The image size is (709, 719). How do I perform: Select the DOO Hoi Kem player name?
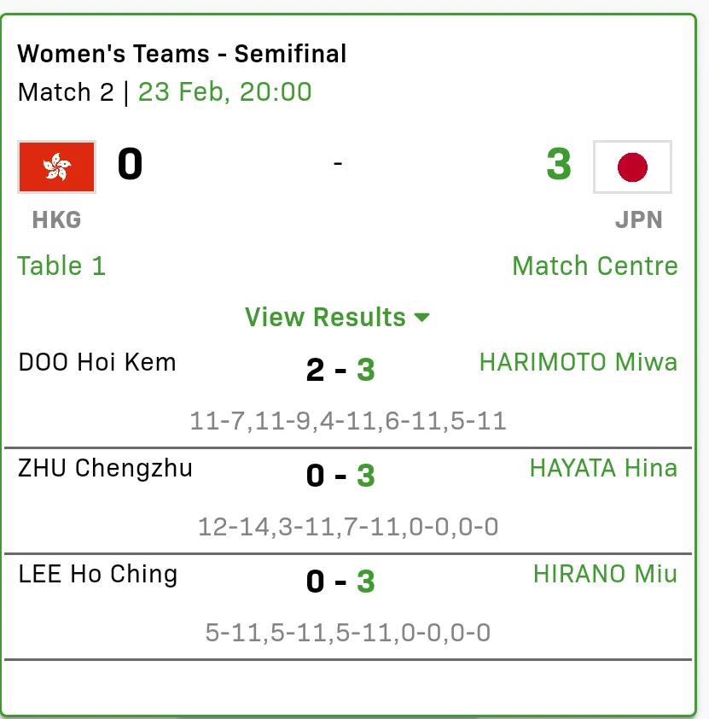(97, 362)
